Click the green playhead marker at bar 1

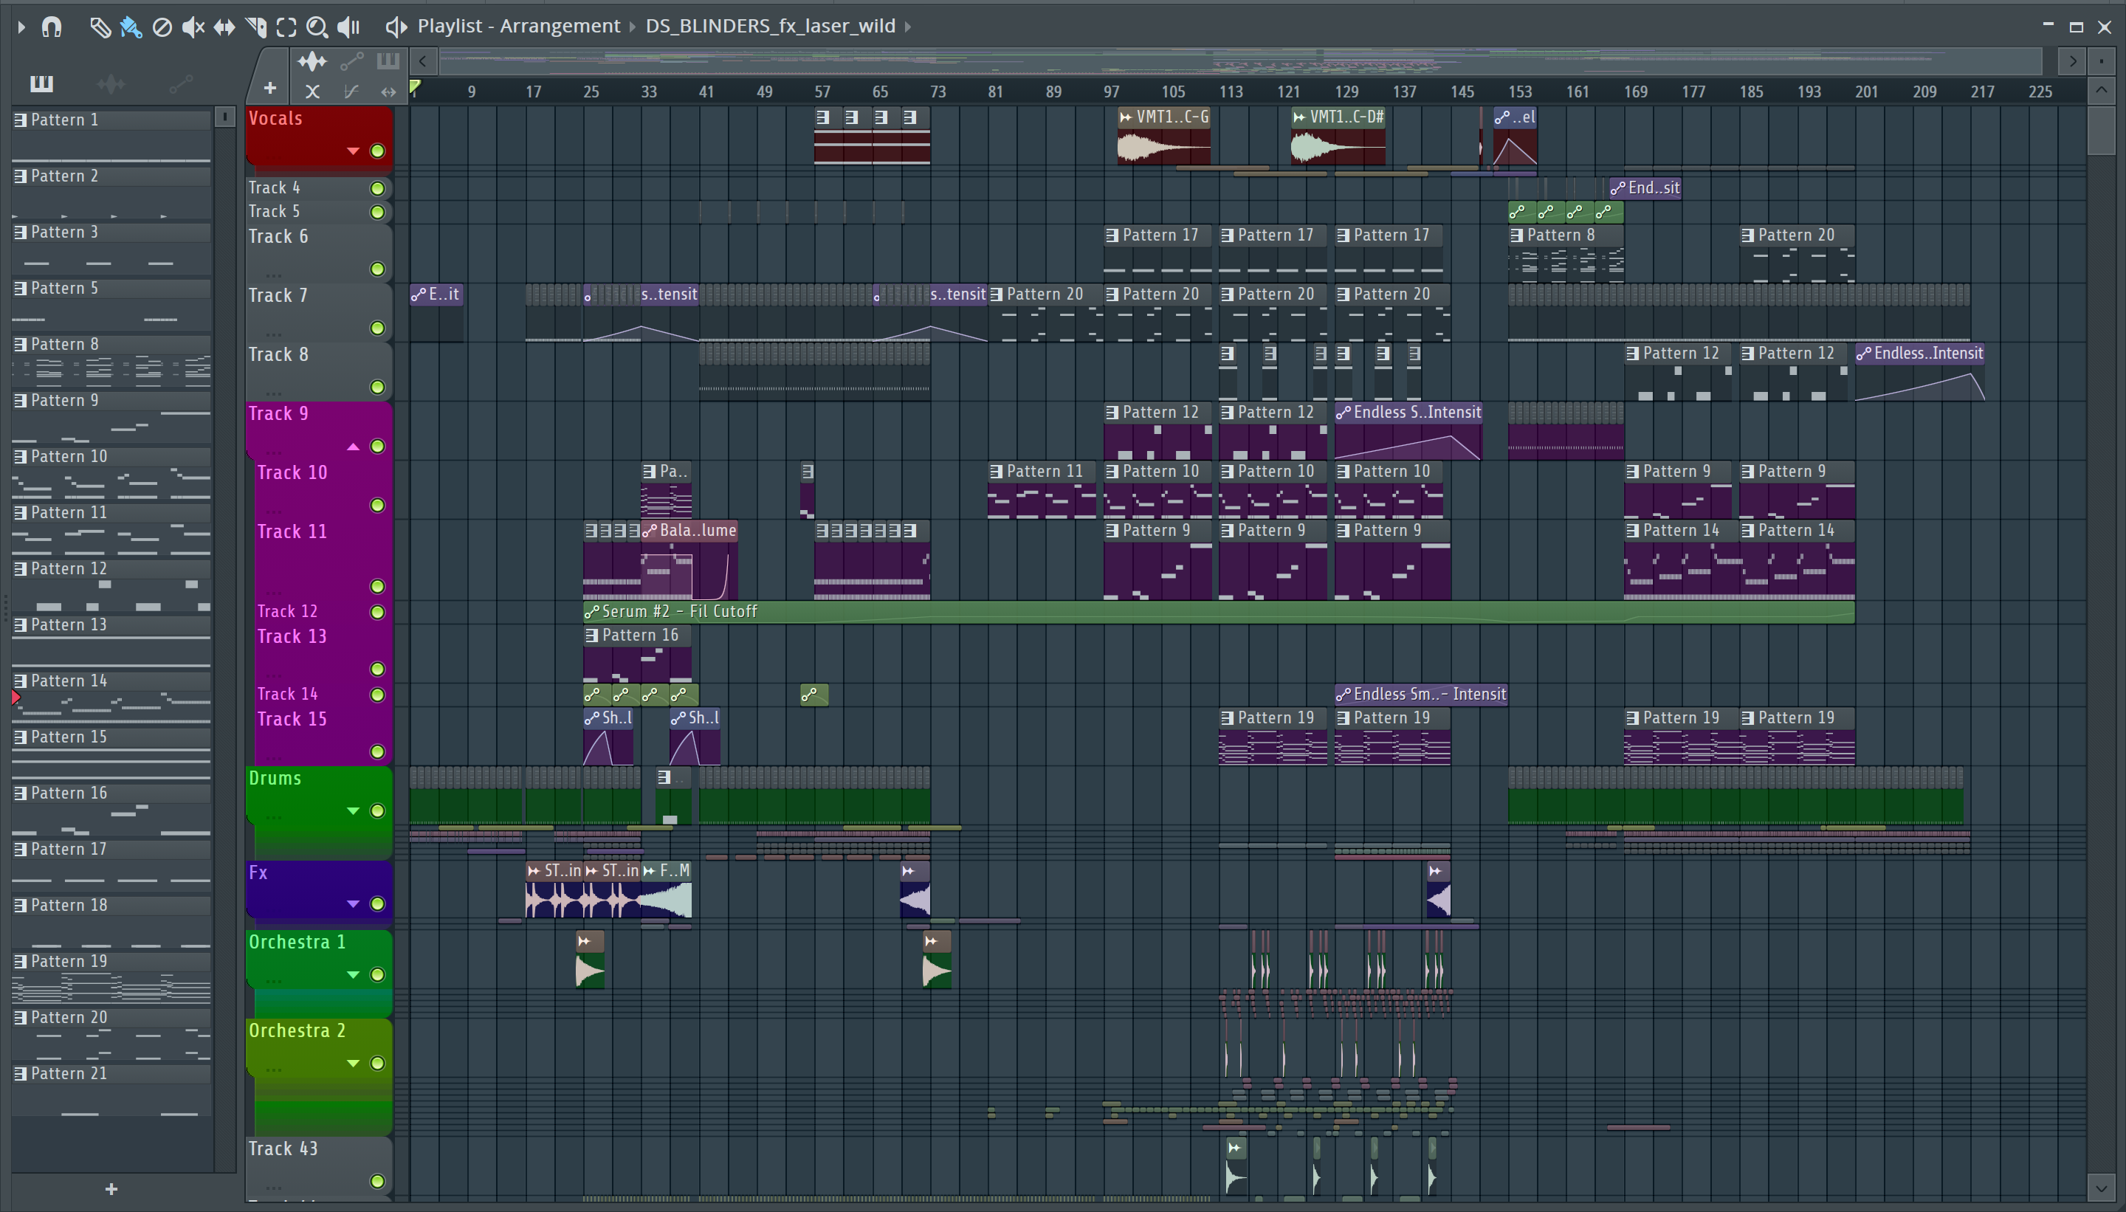pos(415,86)
